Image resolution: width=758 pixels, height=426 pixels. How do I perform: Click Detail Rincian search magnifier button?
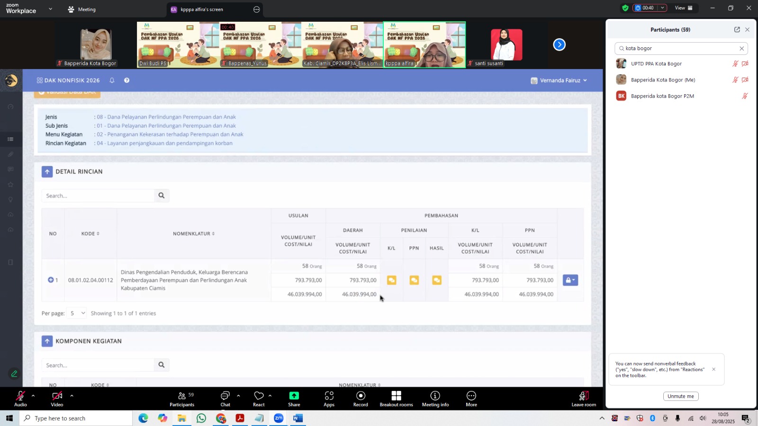click(162, 195)
